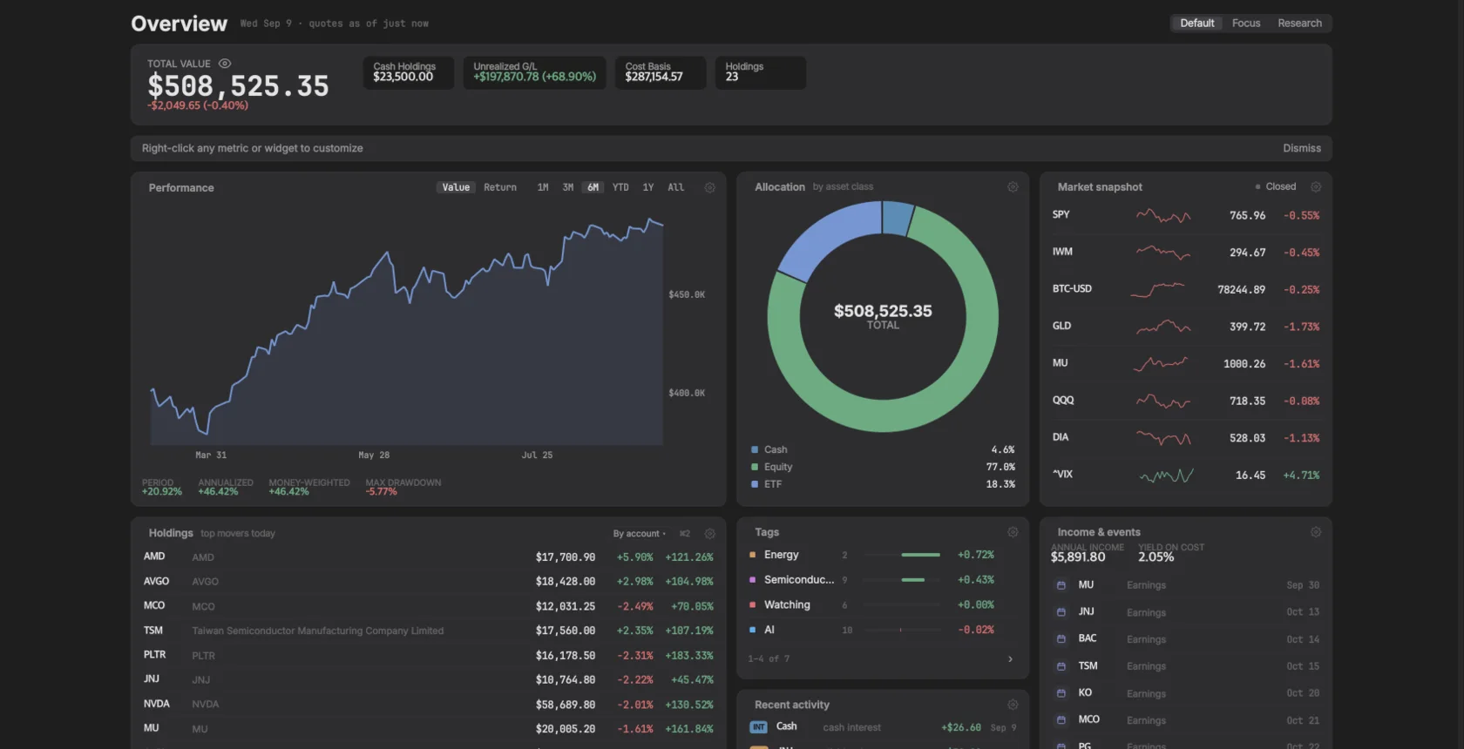The image size is (1464, 749).
Task: Click the Equity legend color swatch
Action: (755, 467)
